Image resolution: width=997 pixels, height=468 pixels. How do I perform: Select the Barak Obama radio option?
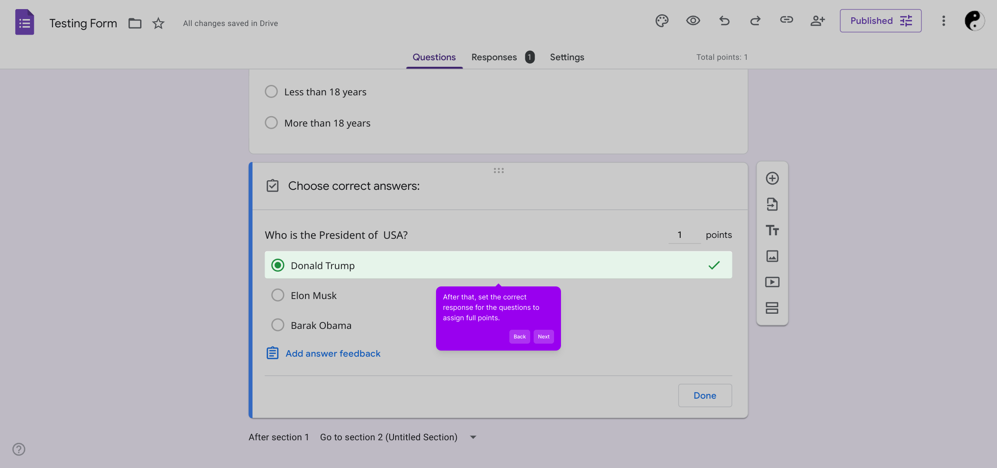pos(278,325)
